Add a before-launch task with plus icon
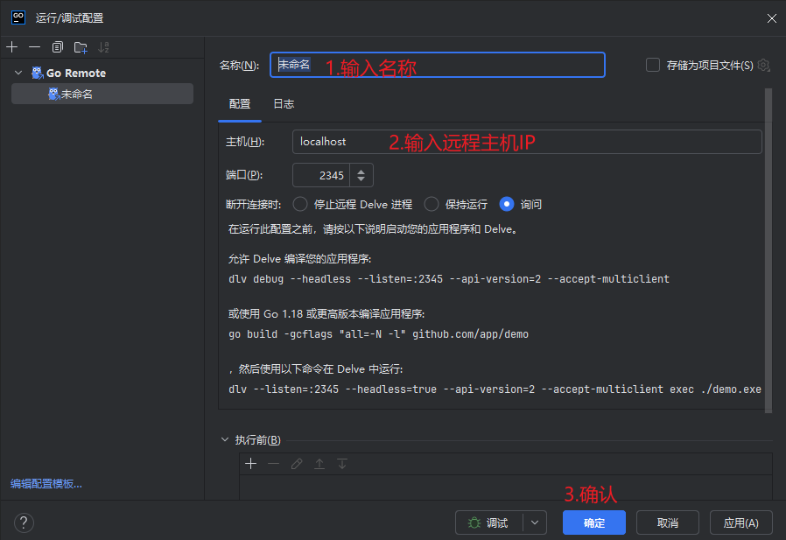The image size is (786, 540). [250, 464]
